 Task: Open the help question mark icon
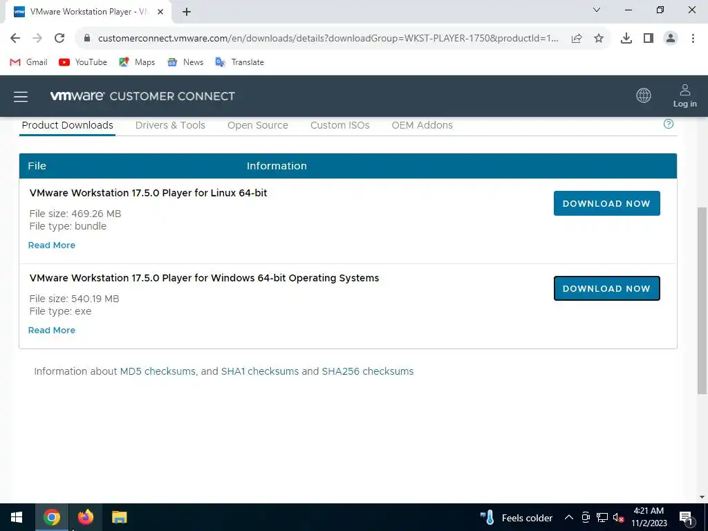pyautogui.click(x=669, y=124)
